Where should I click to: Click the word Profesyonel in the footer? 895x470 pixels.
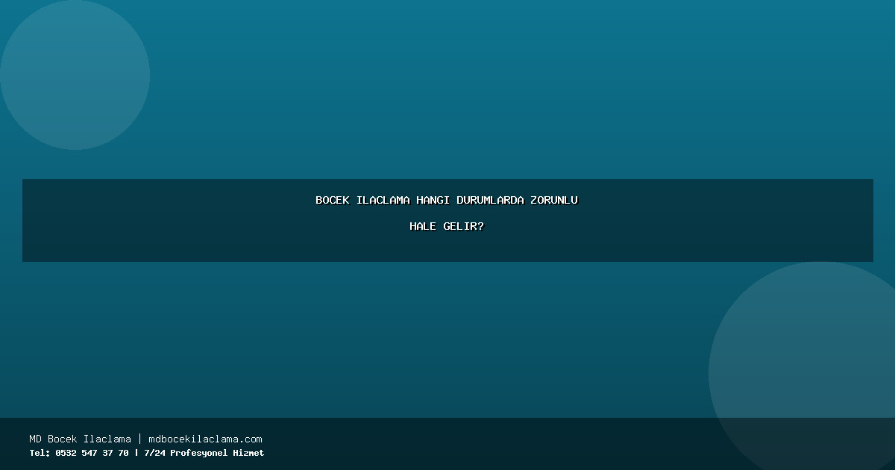point(198,453)
